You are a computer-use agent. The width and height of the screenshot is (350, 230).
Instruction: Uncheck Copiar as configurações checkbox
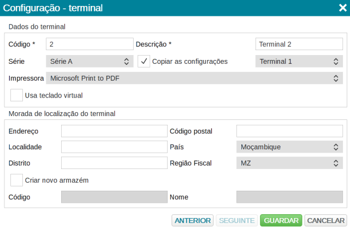pos(144,61)
